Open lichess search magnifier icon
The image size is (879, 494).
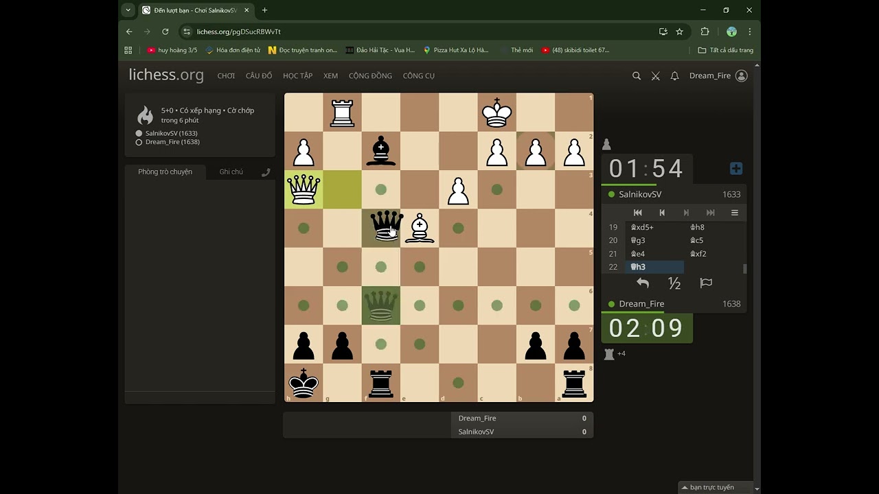click(637, 76)
